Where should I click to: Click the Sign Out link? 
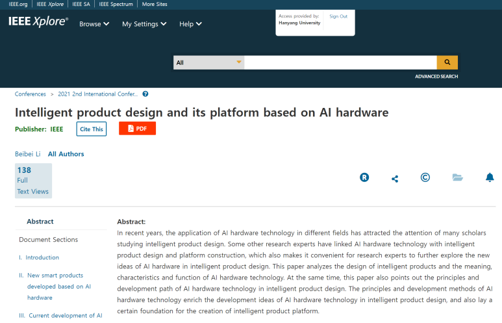[338, 16]
